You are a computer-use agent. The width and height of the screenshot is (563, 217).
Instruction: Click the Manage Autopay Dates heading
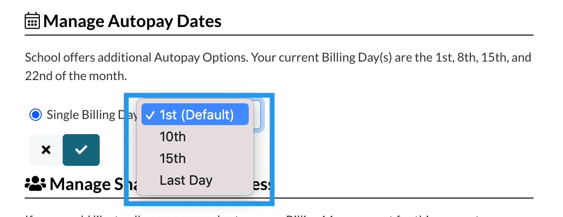tap(132, 21)
